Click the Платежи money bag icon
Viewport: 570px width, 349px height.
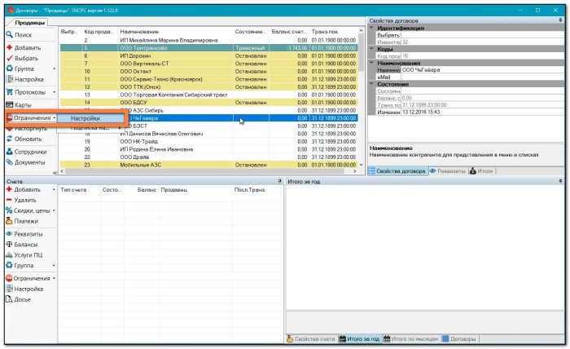click(x=9, y=221)
